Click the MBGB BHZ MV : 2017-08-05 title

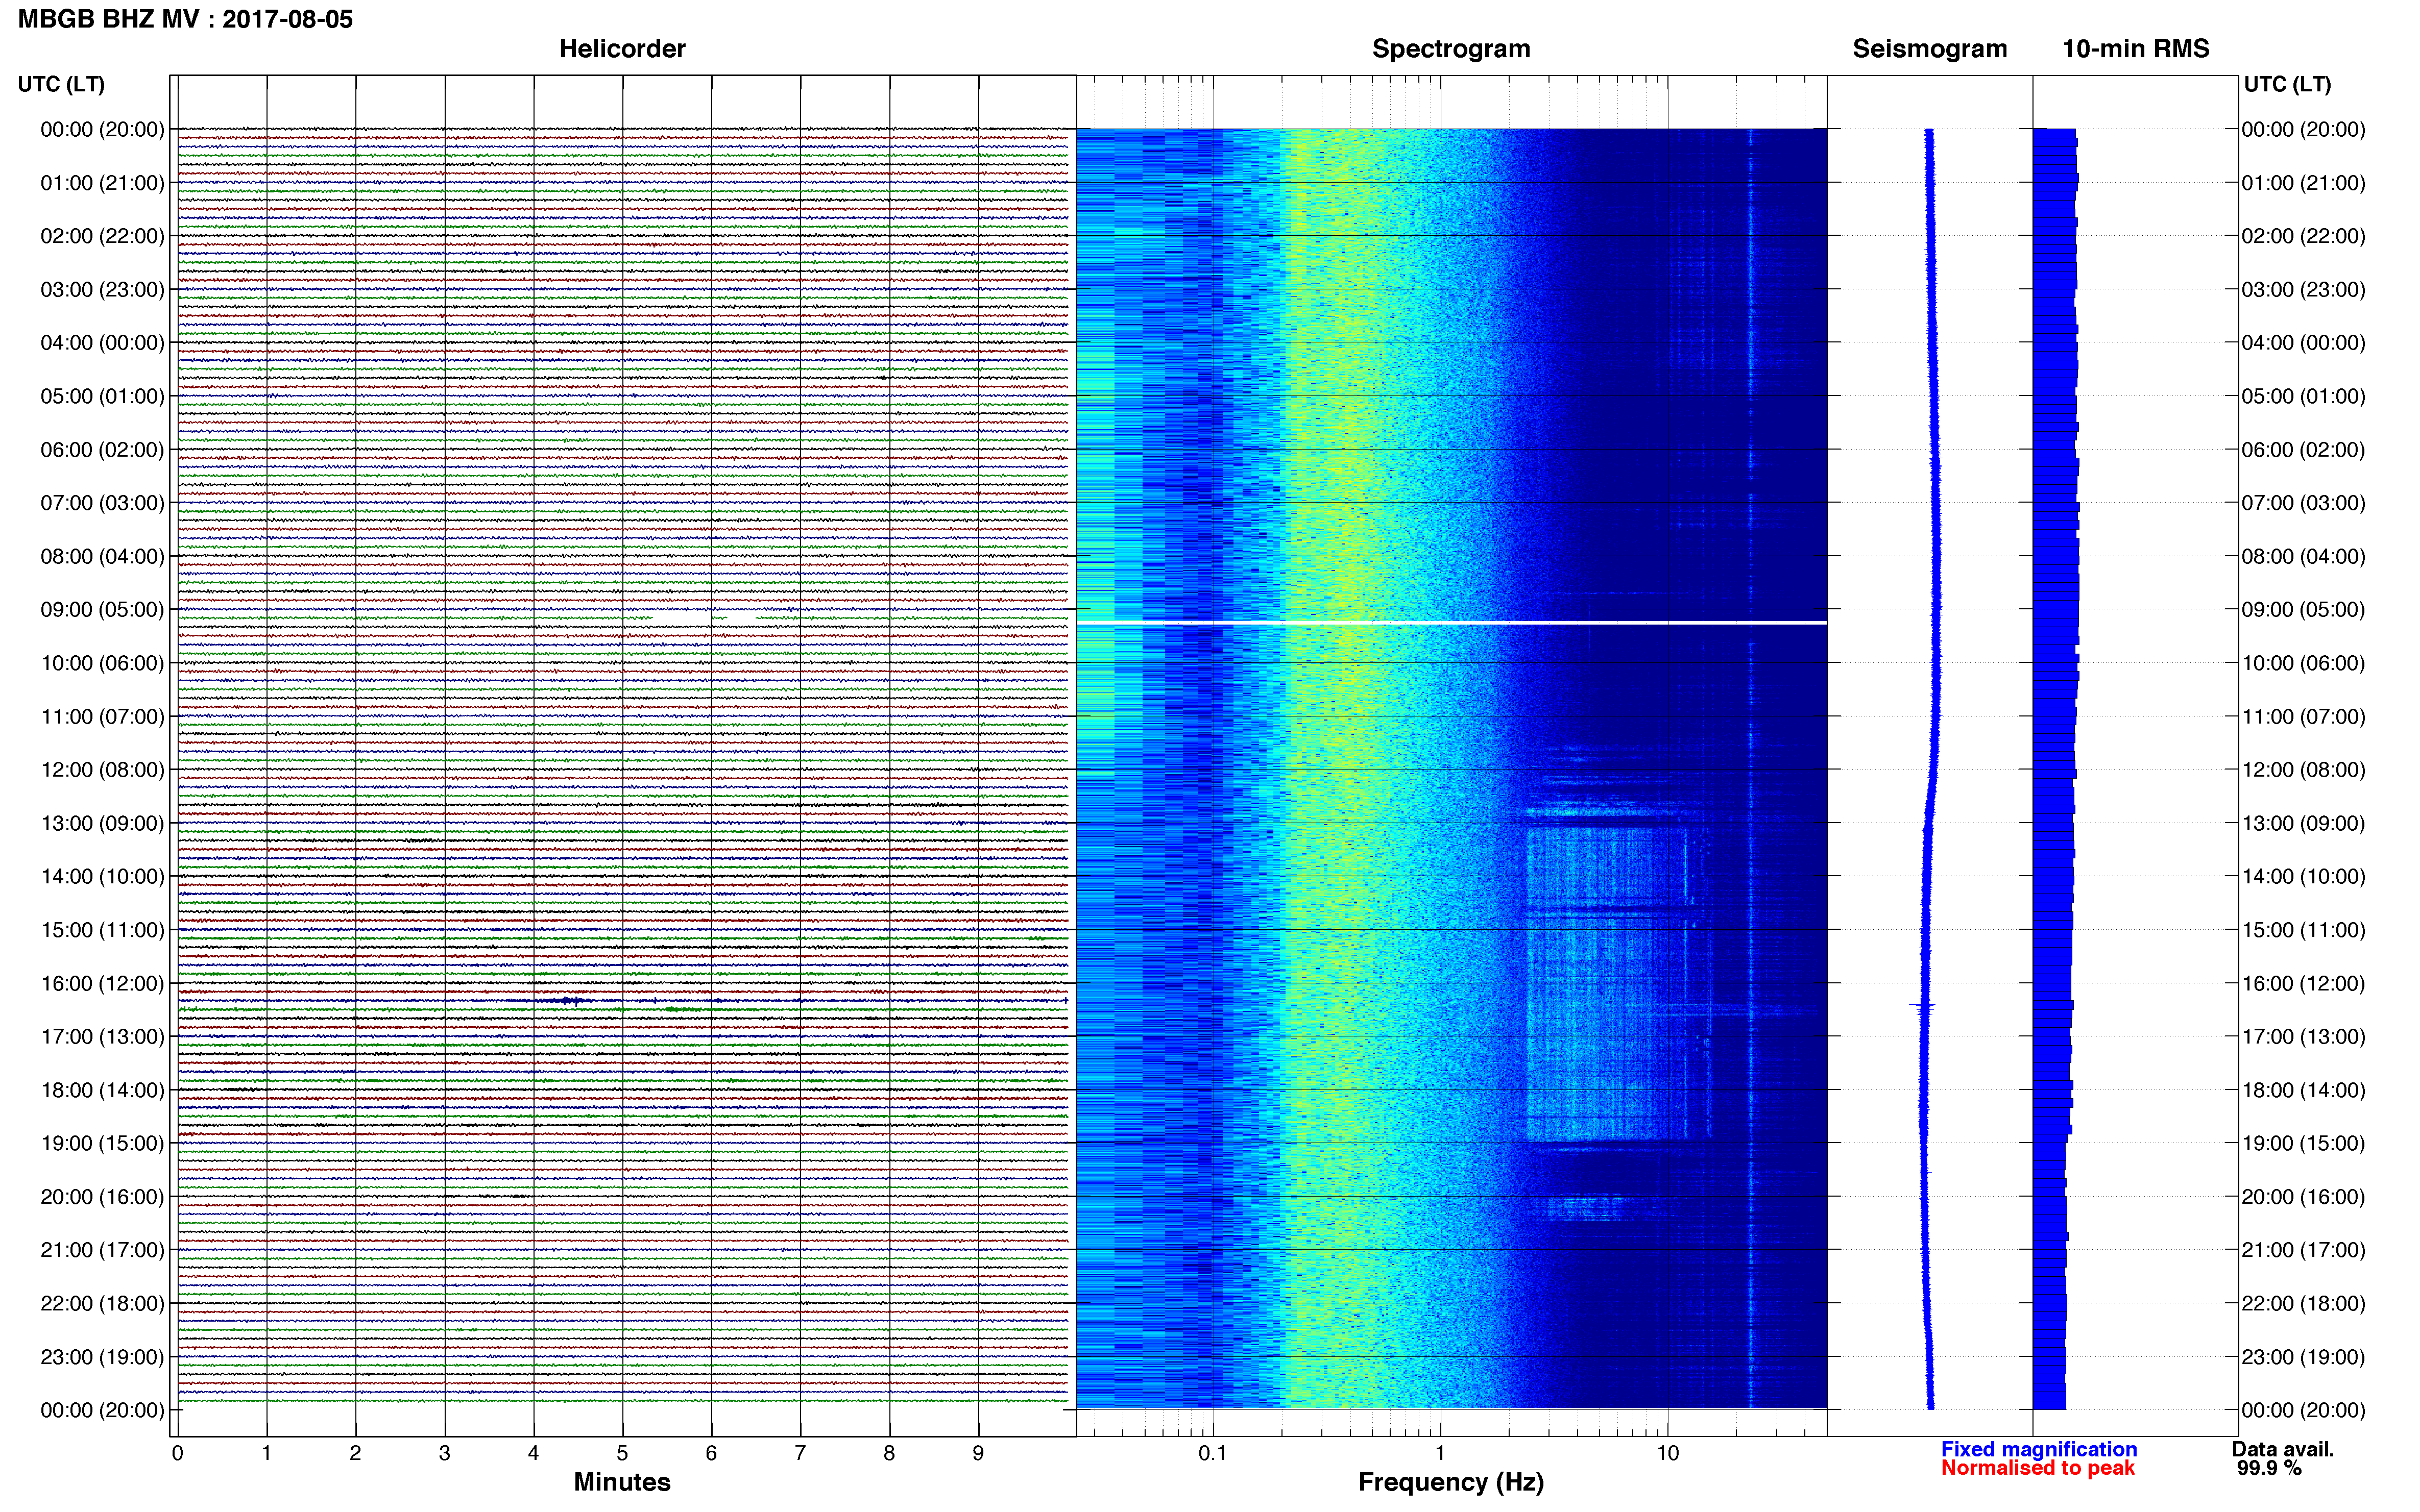(x=185, y=19)
